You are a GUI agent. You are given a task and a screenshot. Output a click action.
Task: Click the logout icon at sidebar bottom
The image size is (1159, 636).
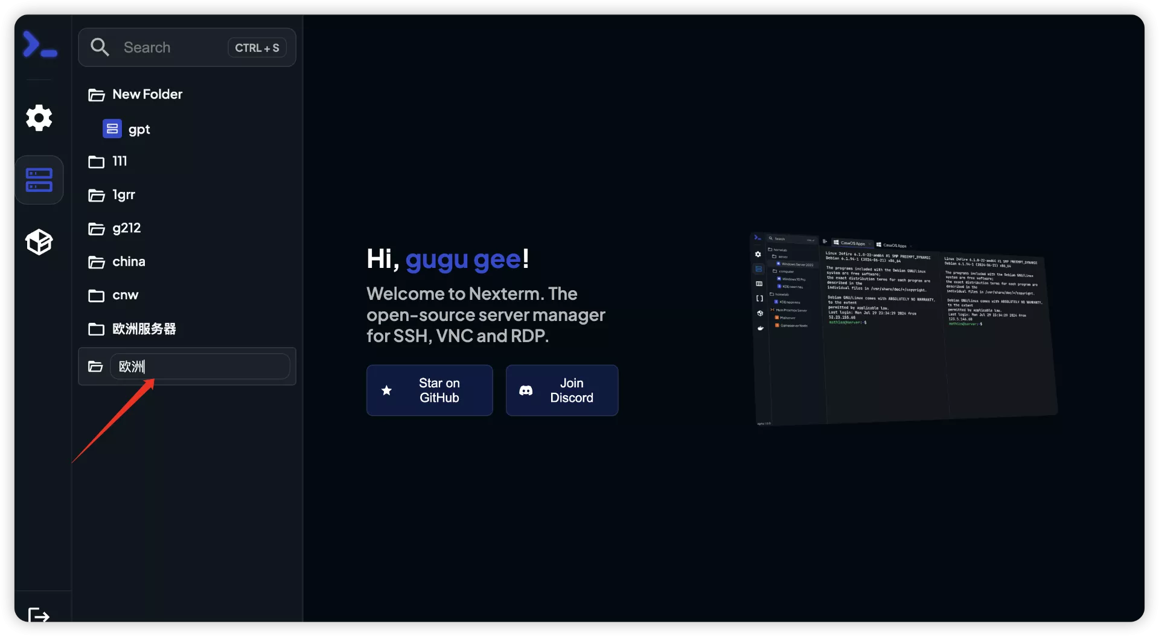[39, 615]
